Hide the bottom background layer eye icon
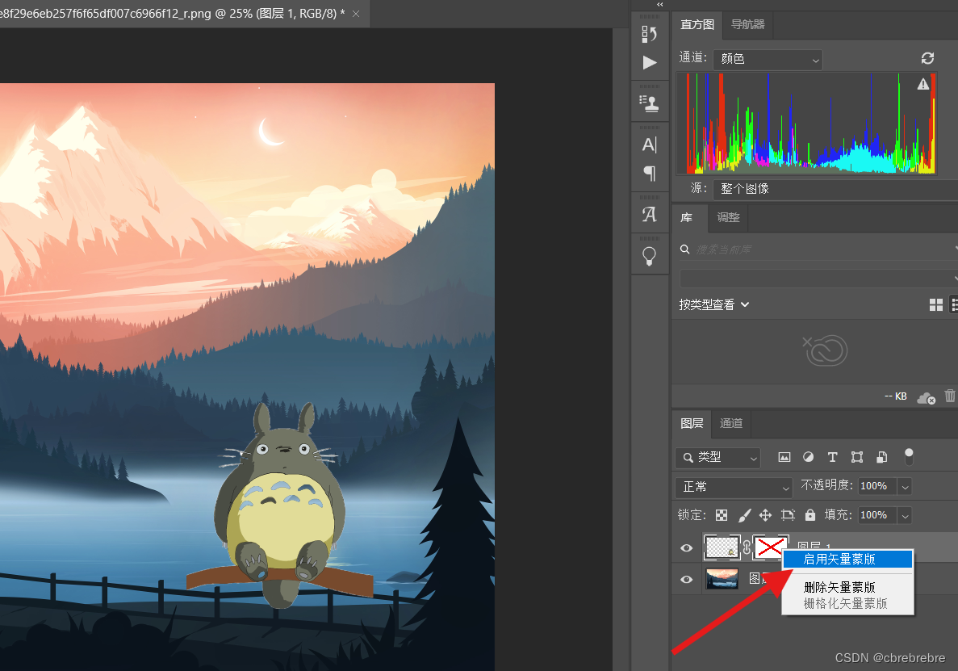This screenshot has height=671, width=958. [x=687, y=579]
